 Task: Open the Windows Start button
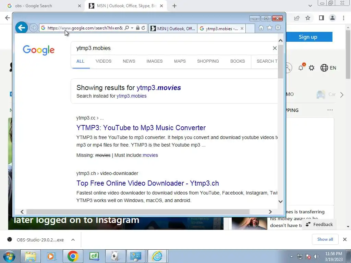coord(9,256)
